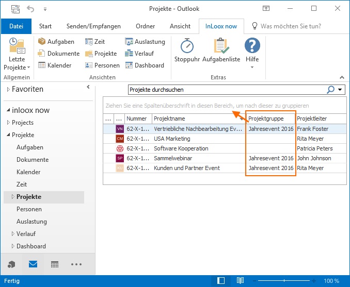Switch to Senden/Empfangen tab

pyautogui.click(x=93, y=26)
